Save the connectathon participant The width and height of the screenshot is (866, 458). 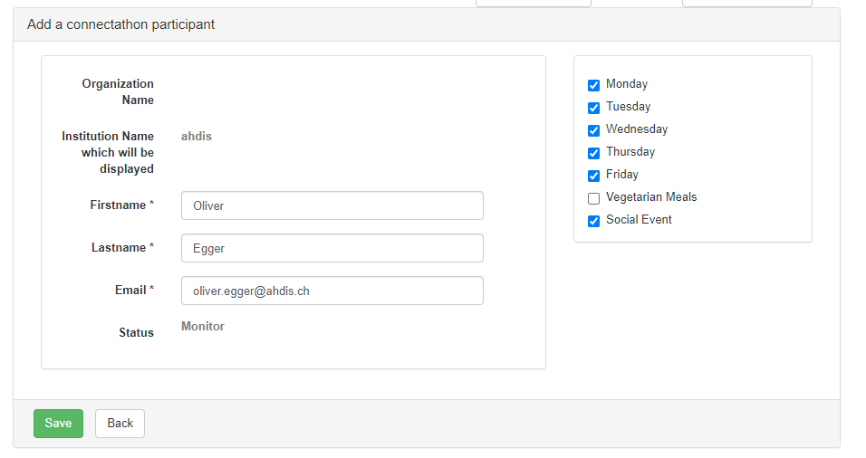(58, 424)
